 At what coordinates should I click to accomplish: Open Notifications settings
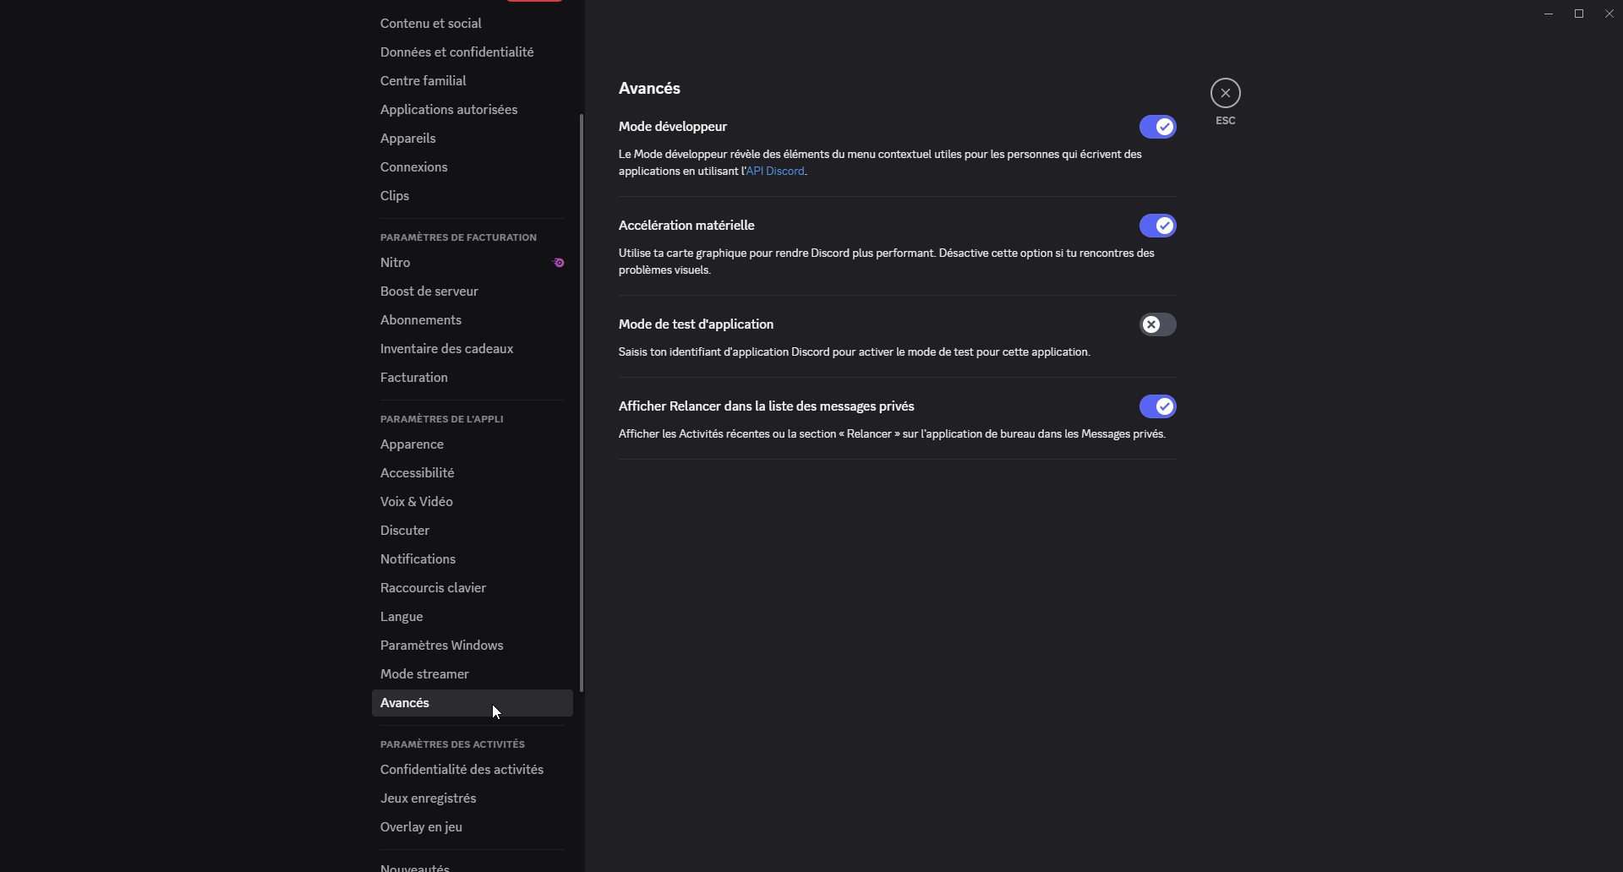418,559
